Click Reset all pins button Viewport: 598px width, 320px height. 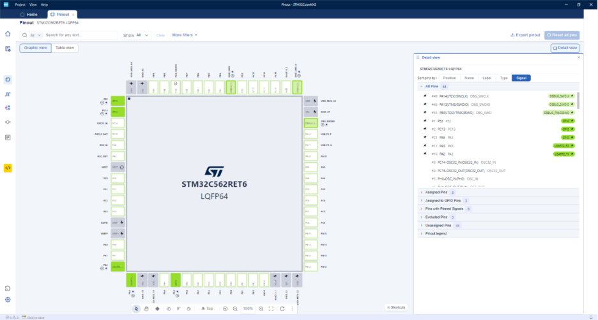point(562,35)
